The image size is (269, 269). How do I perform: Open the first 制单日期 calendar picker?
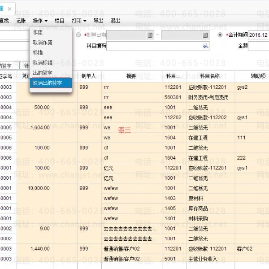click(150, 35)
